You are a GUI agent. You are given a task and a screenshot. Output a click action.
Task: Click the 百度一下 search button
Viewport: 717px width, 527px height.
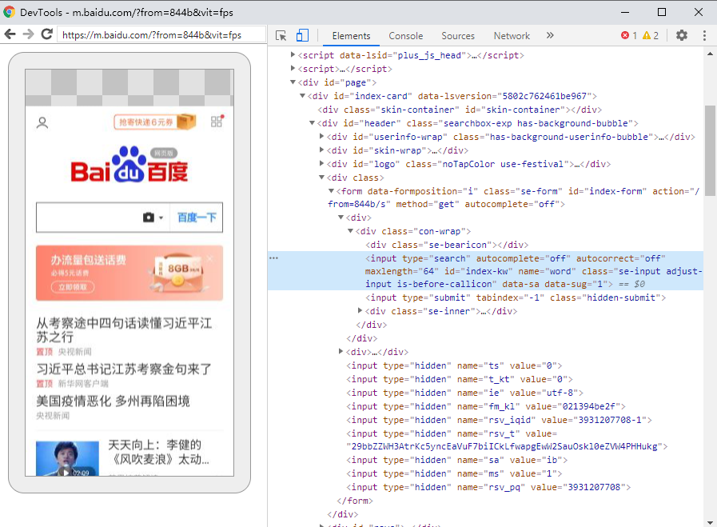click(197, 218)
